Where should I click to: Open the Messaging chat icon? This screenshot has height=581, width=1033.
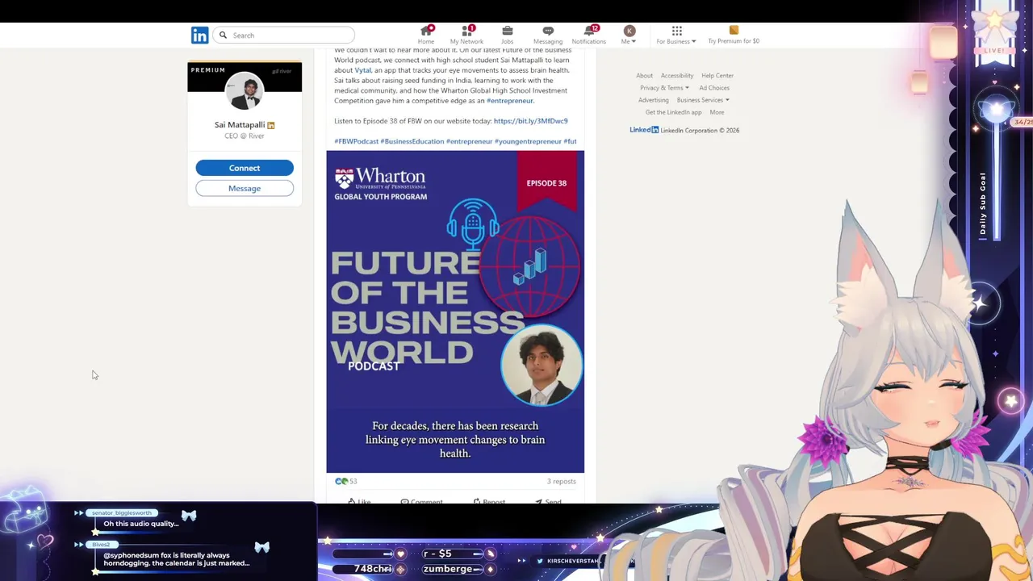pos(548,31)
